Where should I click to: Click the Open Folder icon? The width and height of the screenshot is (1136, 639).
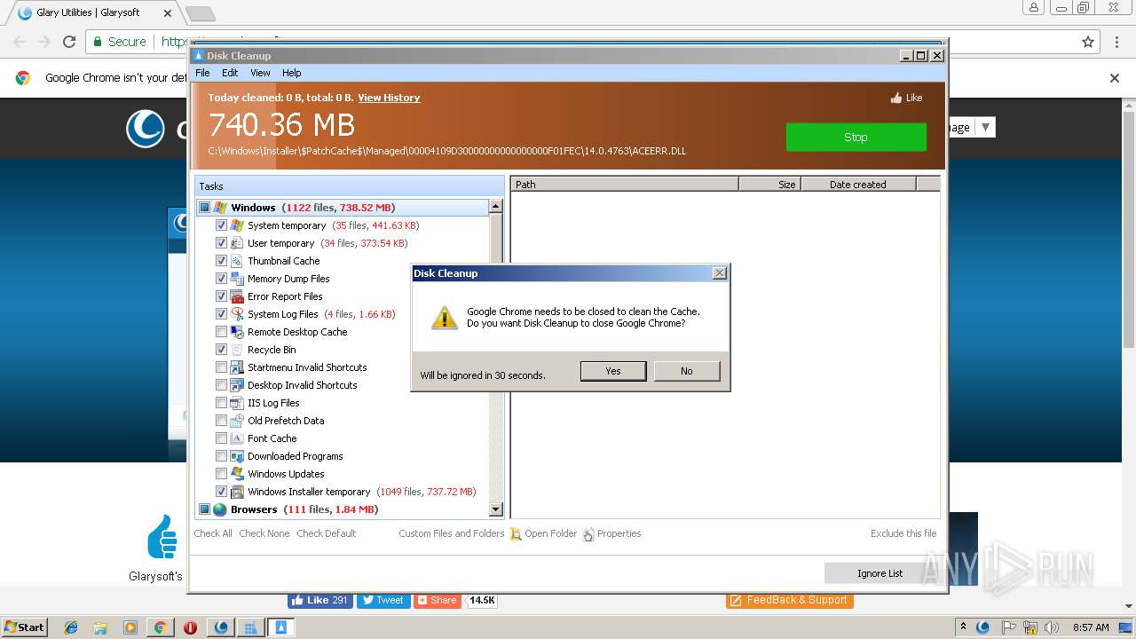tap(516, 534)
